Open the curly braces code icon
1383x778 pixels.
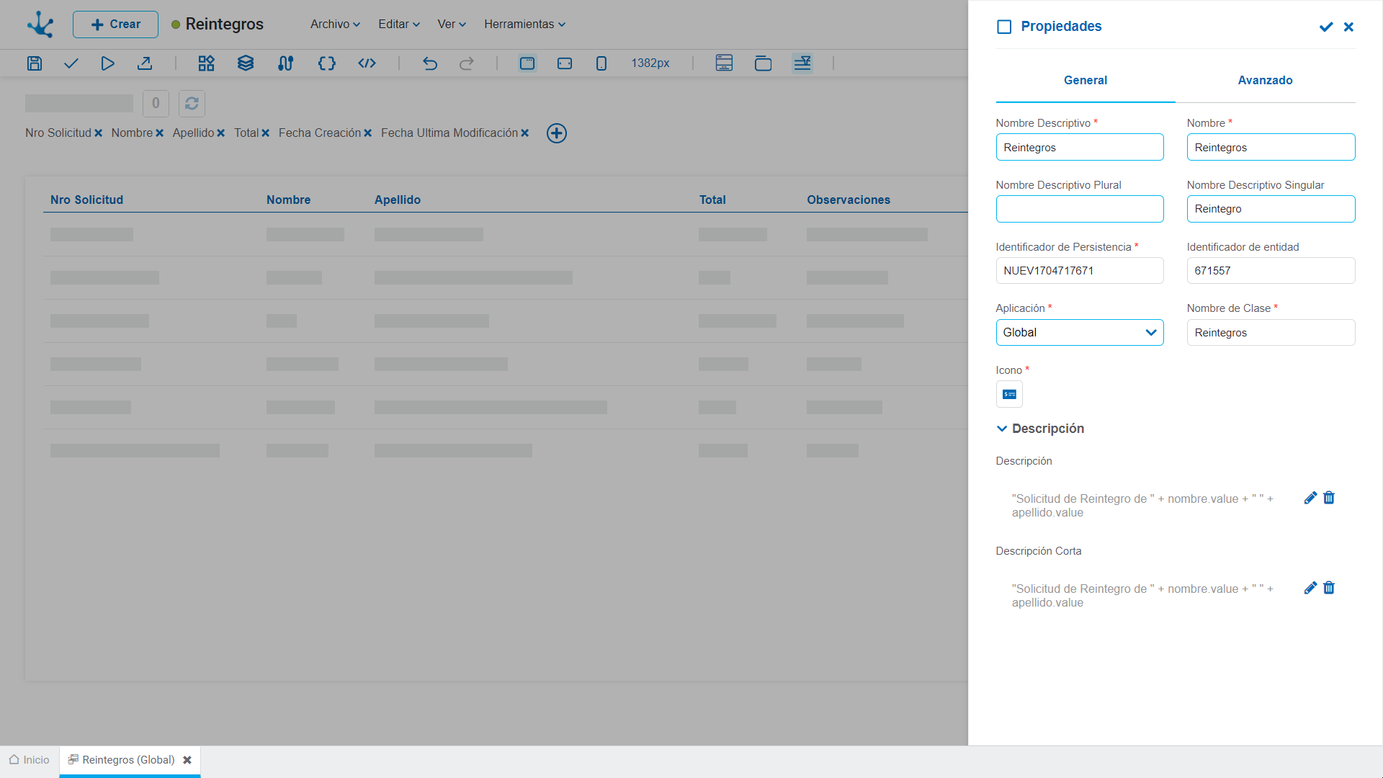click(327, 63)
